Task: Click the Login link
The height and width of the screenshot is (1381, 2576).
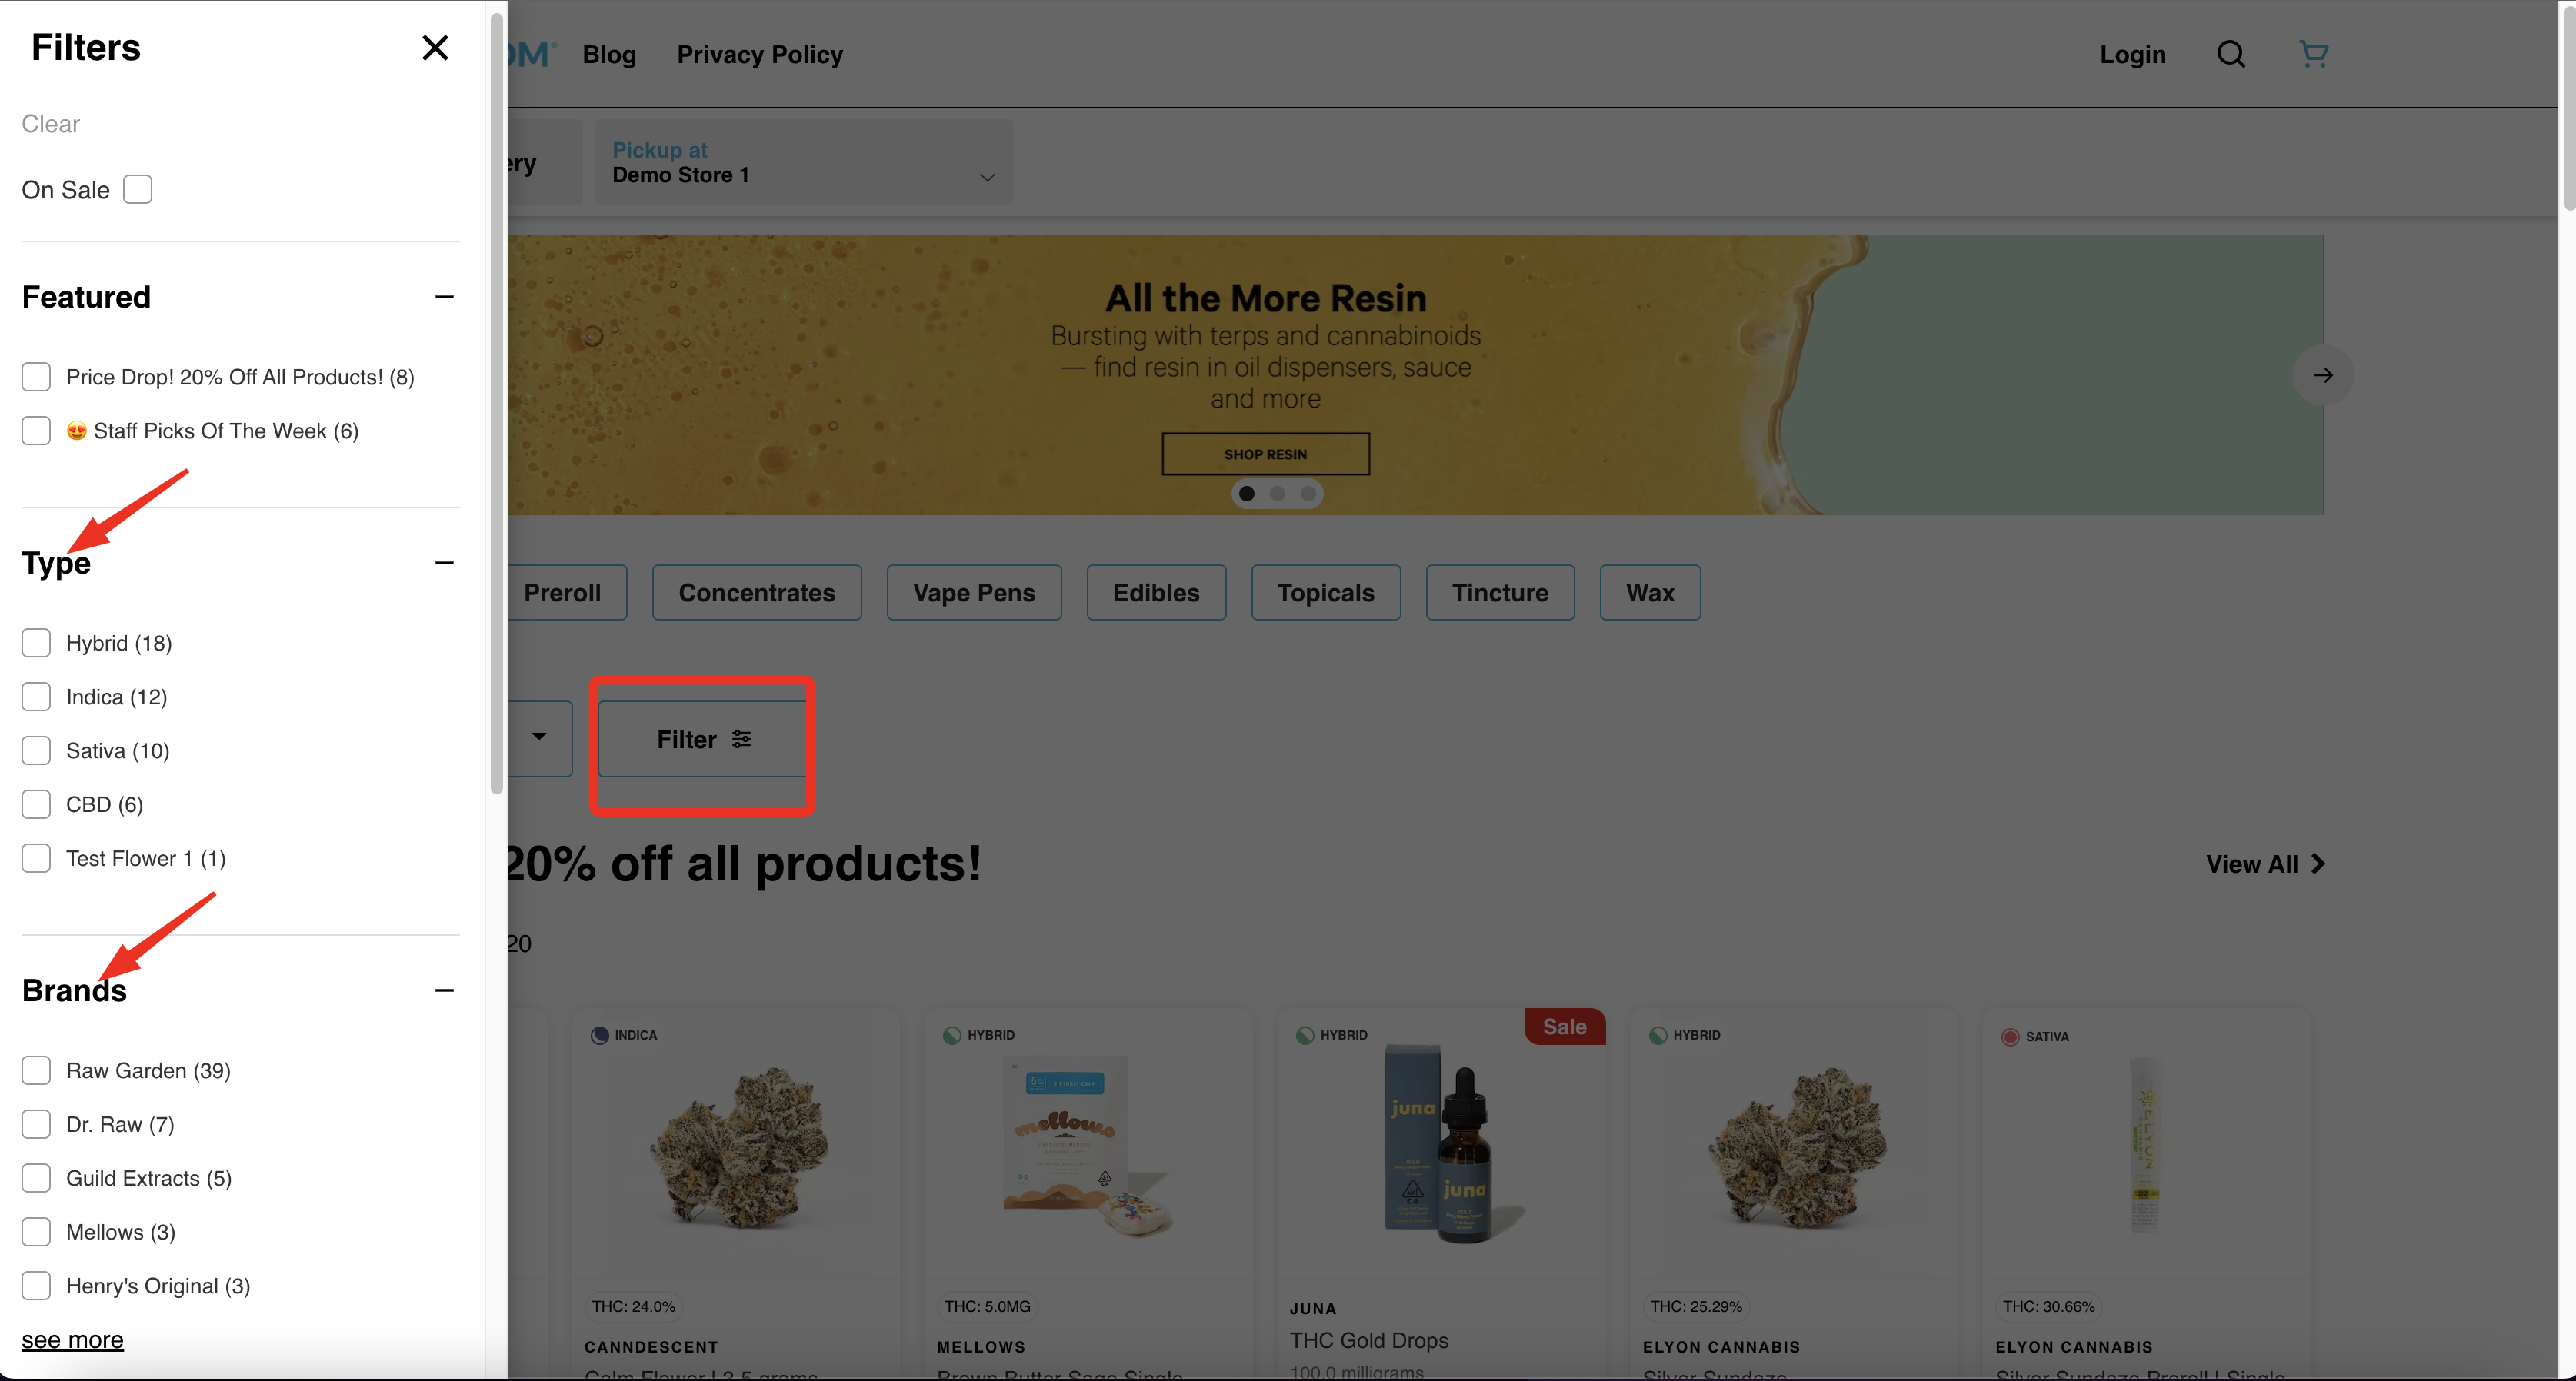Action: click(x=2132, y=55)
